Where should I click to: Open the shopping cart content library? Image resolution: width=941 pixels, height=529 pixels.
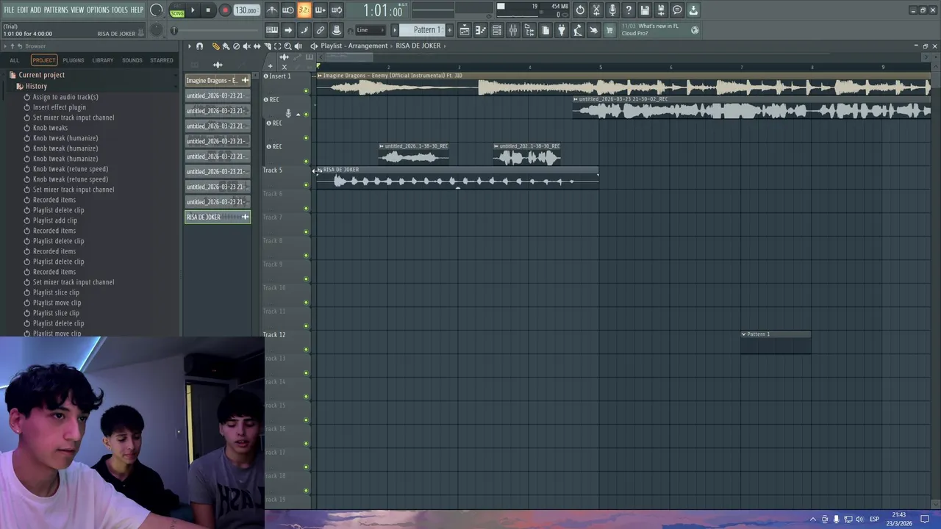609,30
